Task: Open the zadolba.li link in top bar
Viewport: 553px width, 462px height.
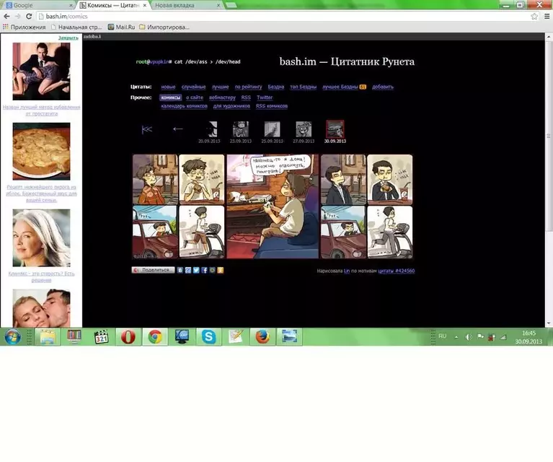Action: coord(92,36)
